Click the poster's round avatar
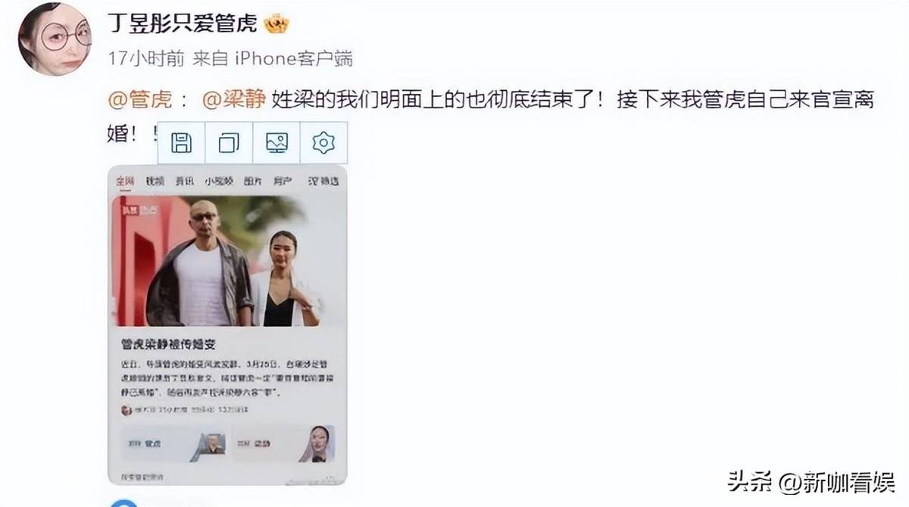 55,38
